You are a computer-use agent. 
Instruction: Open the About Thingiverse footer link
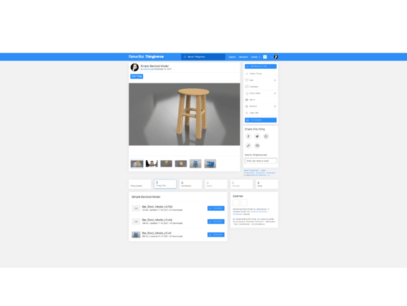(x=251, y=171)
